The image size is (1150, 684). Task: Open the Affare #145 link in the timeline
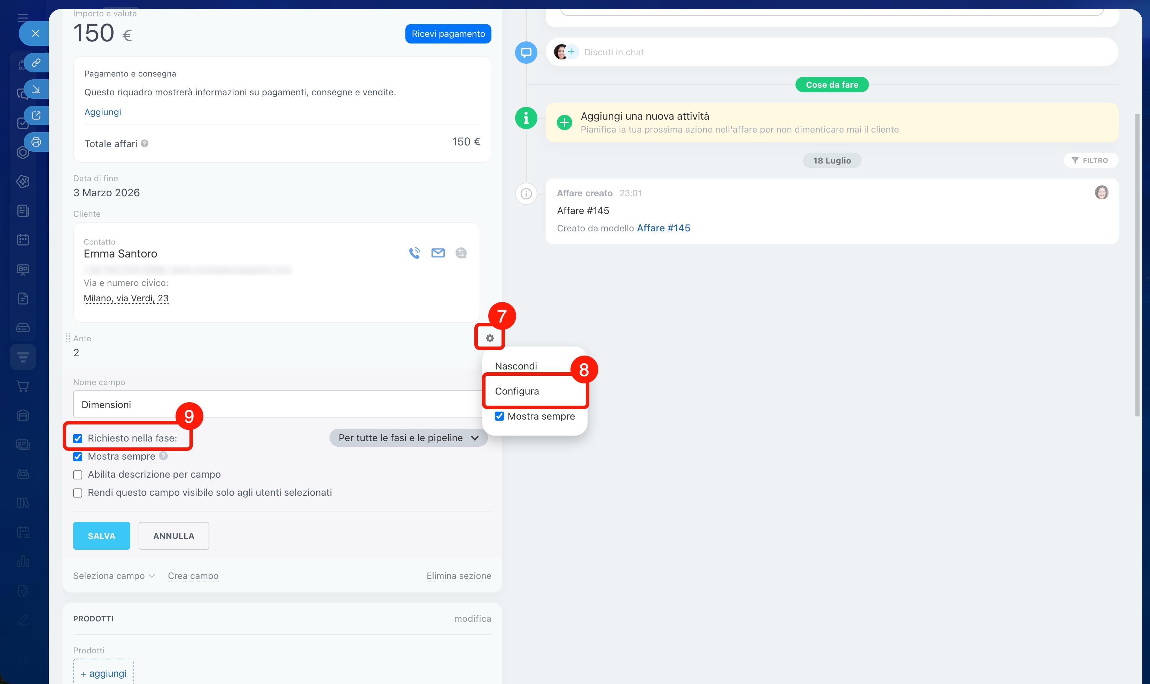[x=663, y=228]
